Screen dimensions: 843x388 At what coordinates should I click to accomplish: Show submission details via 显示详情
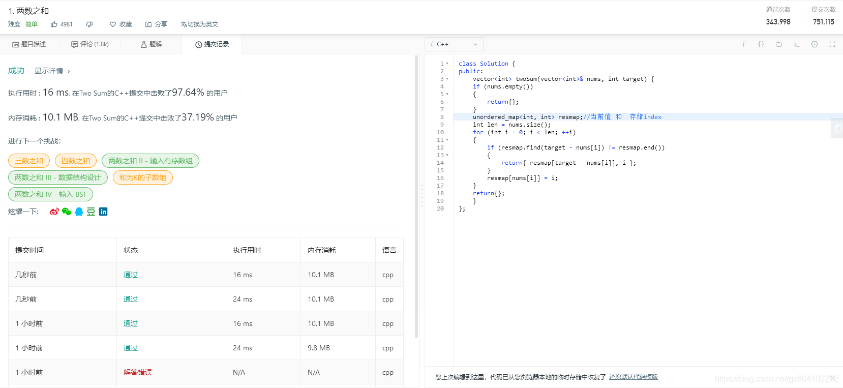tap(52, 71)
